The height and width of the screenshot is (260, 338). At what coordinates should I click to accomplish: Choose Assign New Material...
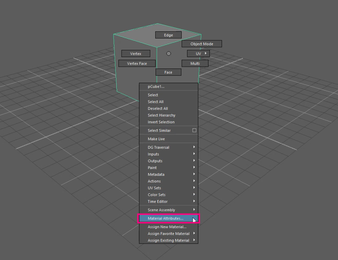[x=168, y=227]
